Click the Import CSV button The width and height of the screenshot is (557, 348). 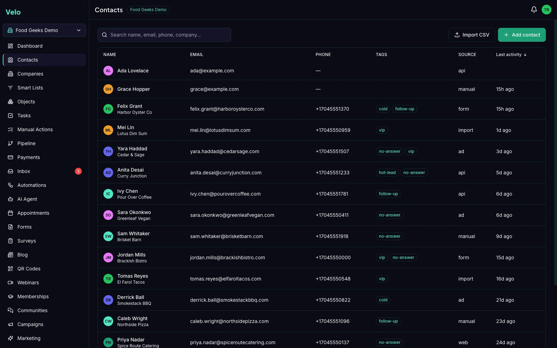[x=472, y=35]
